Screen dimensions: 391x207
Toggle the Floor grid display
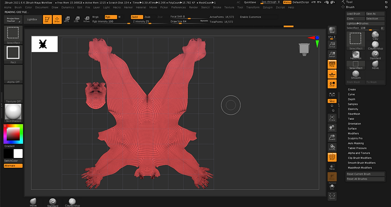click(x=332, y=74)
